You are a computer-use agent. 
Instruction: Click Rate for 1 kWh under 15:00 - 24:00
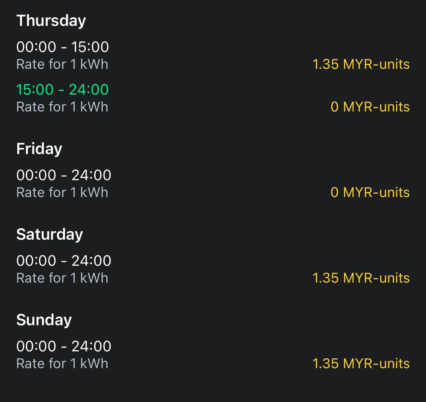coord(62,107)
